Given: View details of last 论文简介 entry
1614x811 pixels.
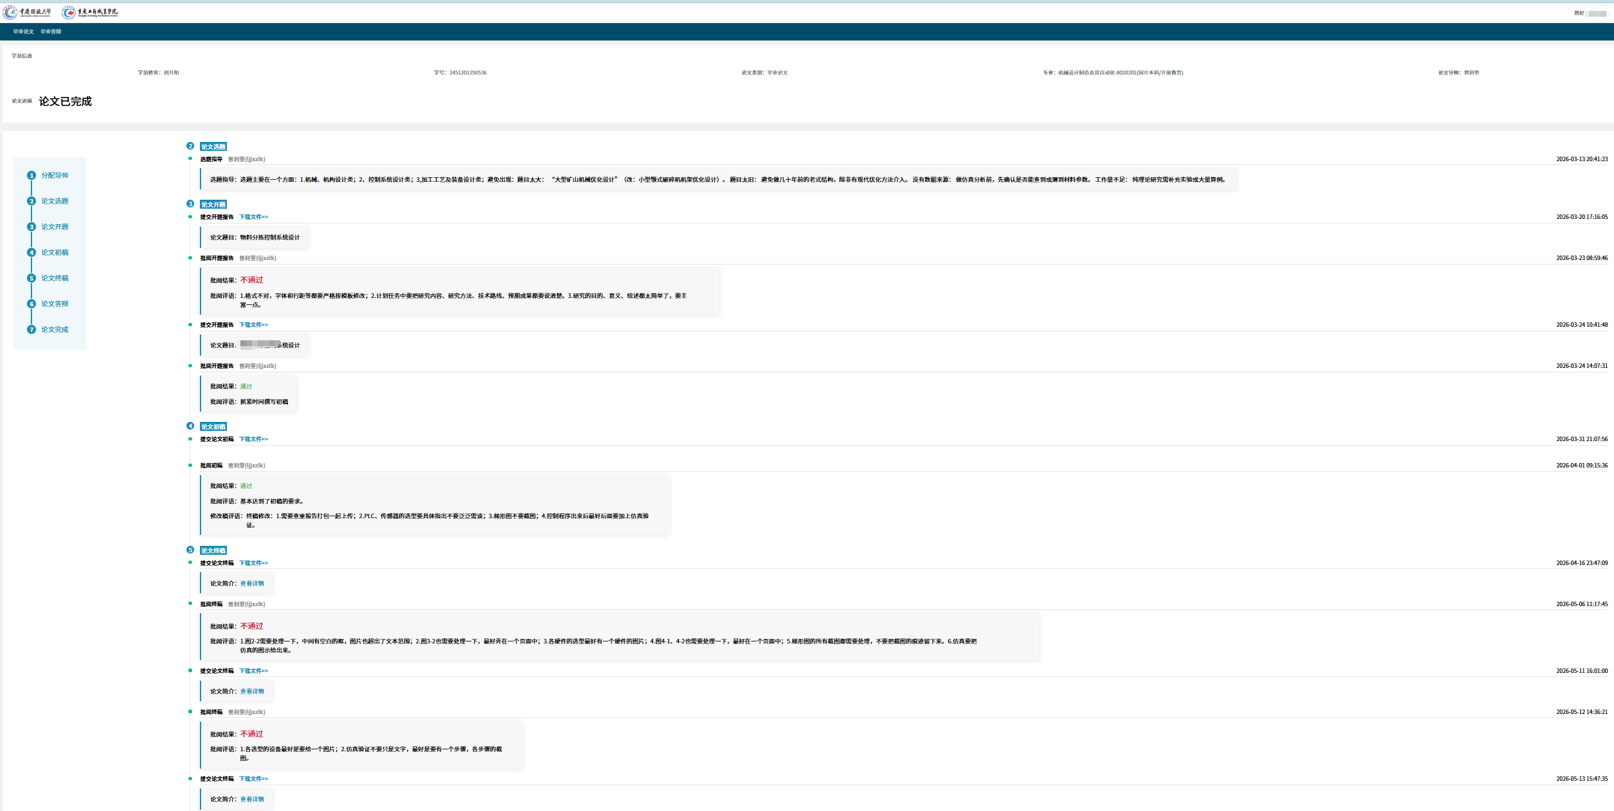Looking at the screenshot, I should [252, 799].
